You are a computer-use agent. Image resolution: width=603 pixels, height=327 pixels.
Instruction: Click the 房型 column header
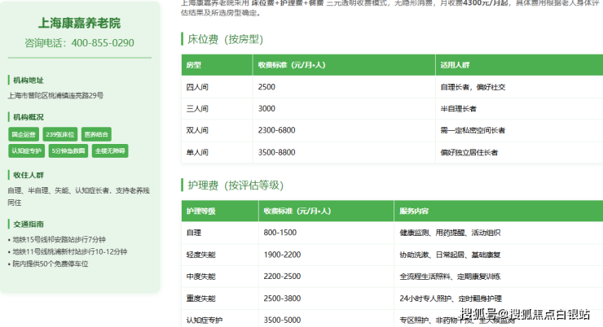coord(217,65)
